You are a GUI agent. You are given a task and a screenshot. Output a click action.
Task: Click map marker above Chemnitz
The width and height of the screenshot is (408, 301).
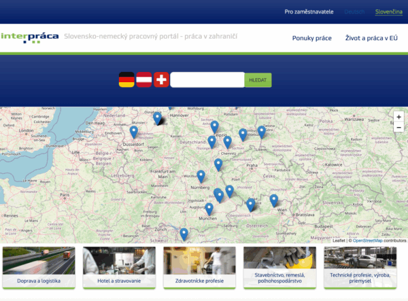(x=227, y=143)
